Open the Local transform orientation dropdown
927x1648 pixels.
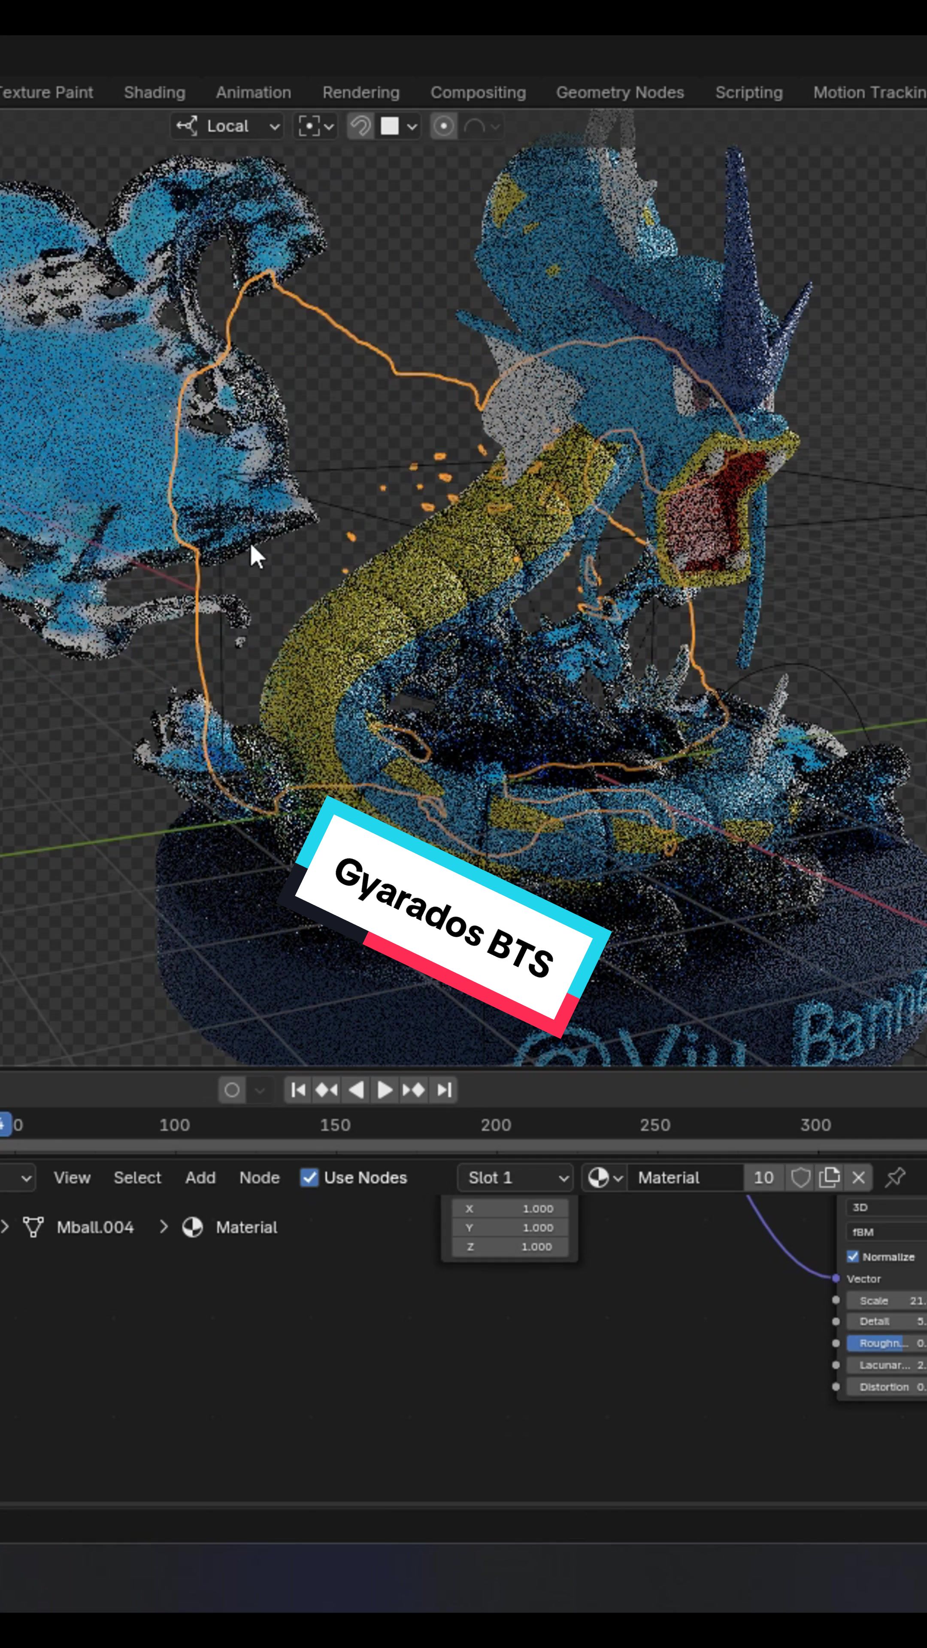228,126
